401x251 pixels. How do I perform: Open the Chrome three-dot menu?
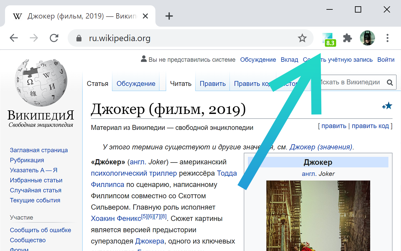click(388, 38)
